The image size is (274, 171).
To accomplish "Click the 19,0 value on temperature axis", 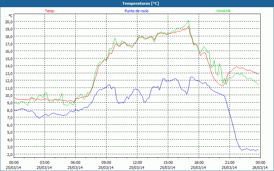I will pyautogui.click(x=9, y=29).
